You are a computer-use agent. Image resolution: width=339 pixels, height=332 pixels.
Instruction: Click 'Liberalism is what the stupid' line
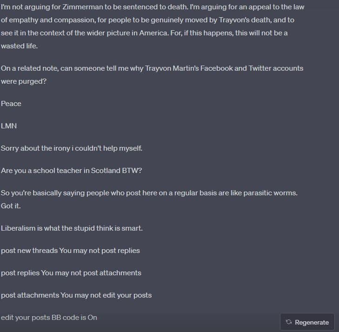point(72,228)
